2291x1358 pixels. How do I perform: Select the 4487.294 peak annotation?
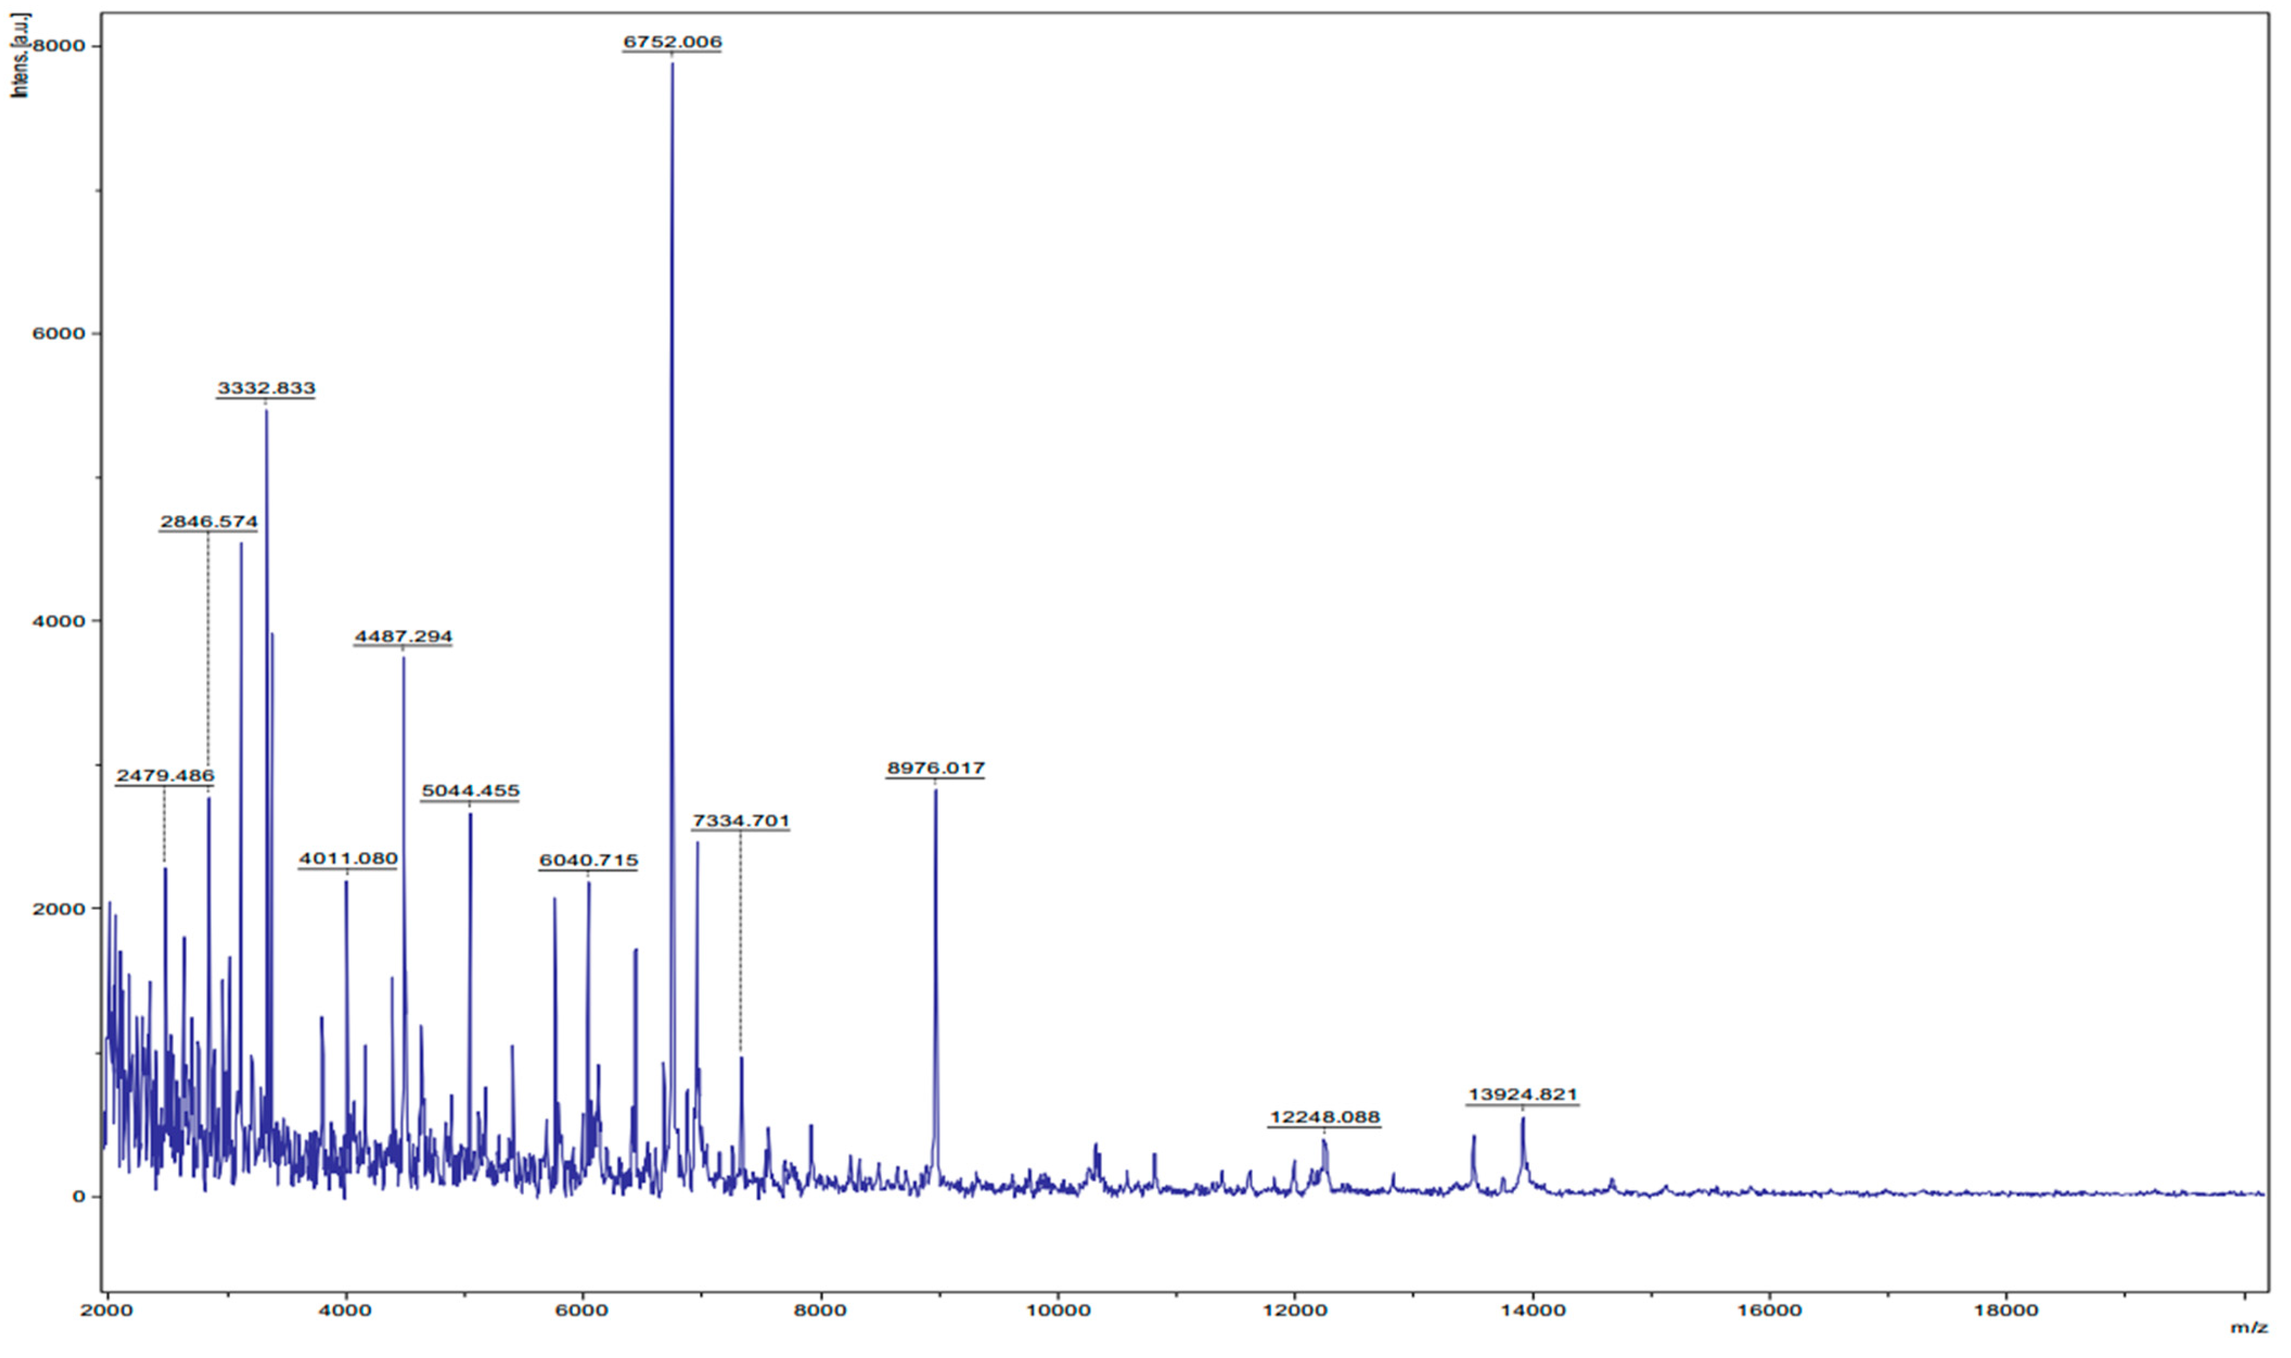point(403,636)
